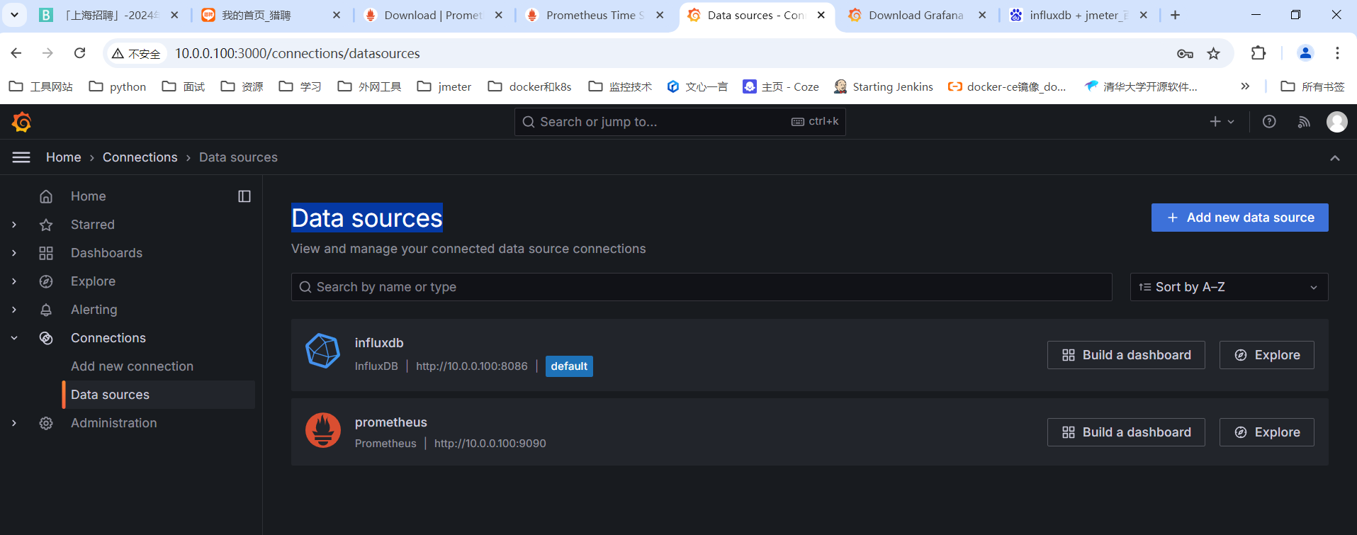Open Chrome profile icon
The image size is (1357, 535).
pos(1305,53)
